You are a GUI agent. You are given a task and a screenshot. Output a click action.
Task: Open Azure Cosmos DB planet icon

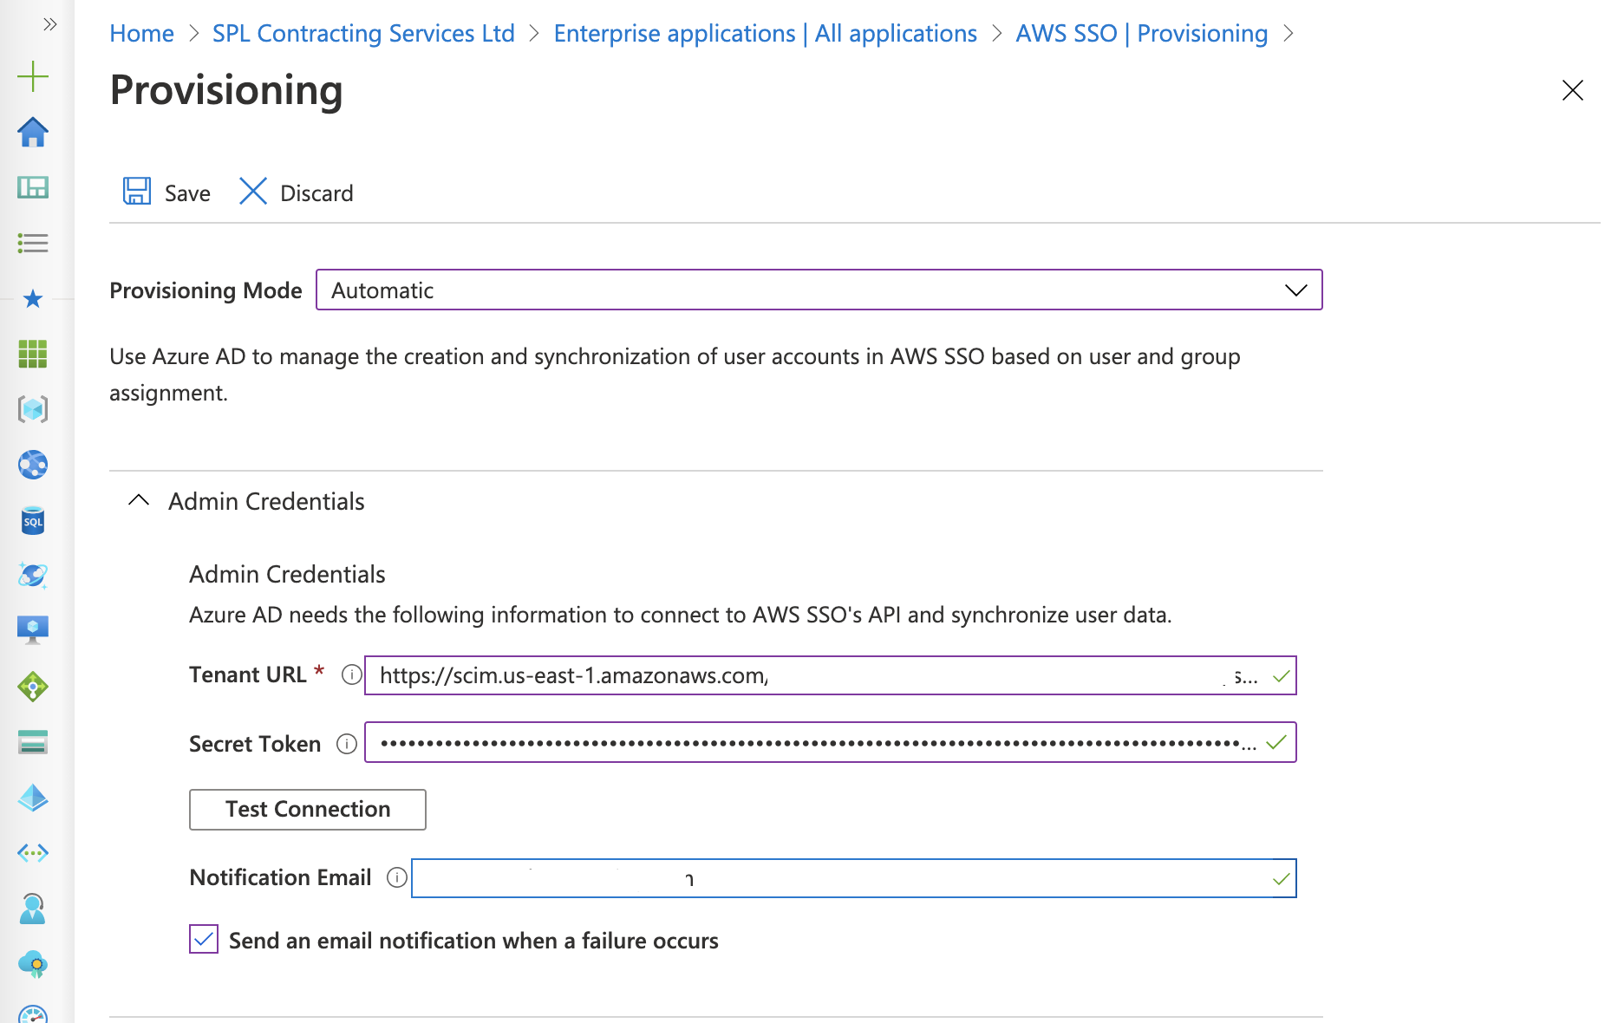(33, 576)
